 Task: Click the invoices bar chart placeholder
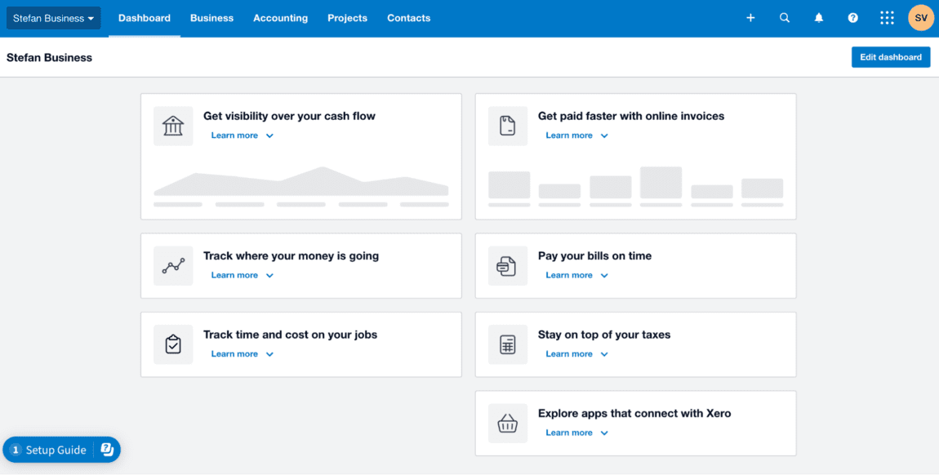click(636, 187)
